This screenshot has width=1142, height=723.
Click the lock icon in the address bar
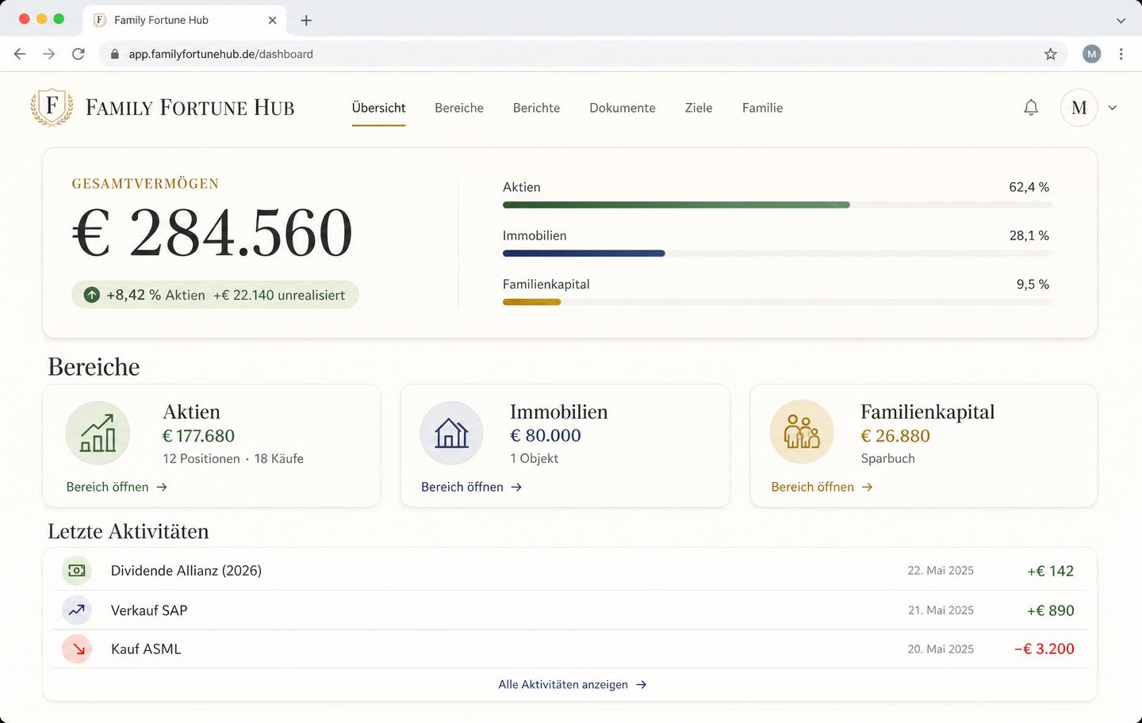coord(115,54)
